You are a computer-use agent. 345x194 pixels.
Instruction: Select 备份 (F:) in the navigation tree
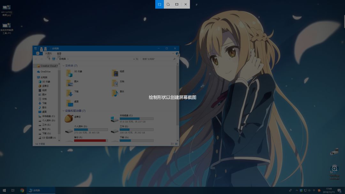pos(44,129)
